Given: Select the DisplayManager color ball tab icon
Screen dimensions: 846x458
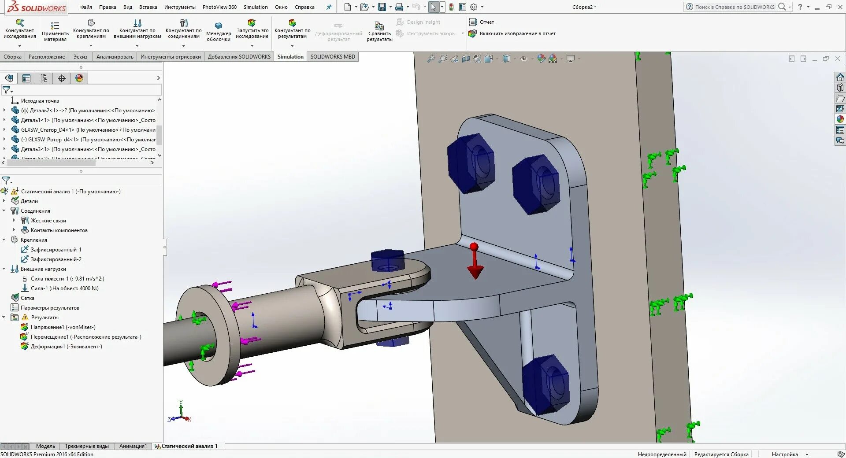Looking at the screenshot, I should click(79, 78).
